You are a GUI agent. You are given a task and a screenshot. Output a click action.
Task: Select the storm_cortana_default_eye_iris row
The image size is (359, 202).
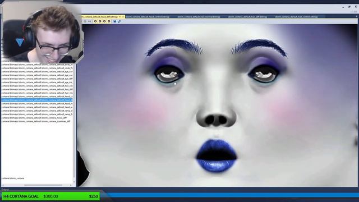tap(37, 82)
